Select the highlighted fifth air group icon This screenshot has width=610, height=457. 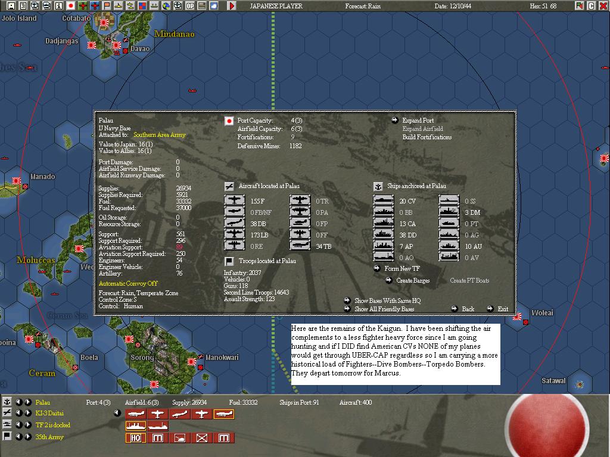(224, 414)
